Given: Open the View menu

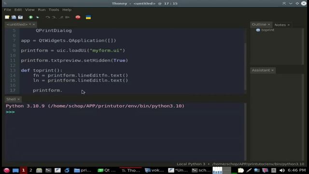Looking at the screenshot, I should 30,10.
